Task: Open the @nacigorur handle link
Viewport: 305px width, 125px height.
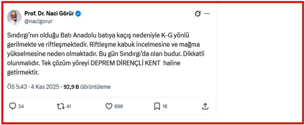Action: (38, 21)
